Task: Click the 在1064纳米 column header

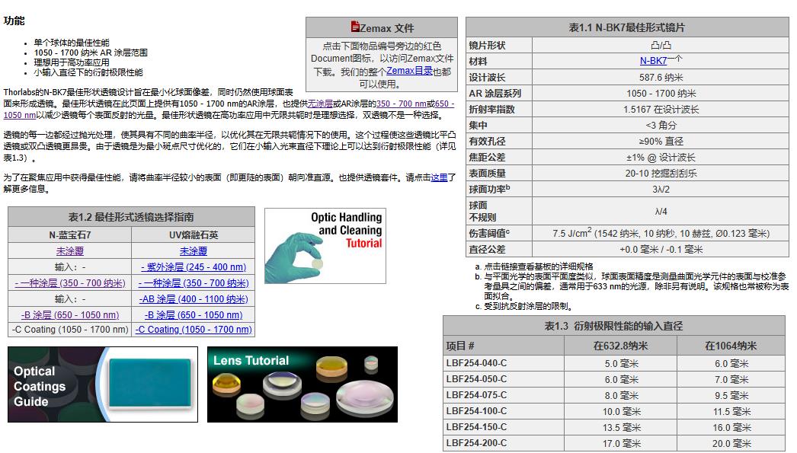Action: 731,346
